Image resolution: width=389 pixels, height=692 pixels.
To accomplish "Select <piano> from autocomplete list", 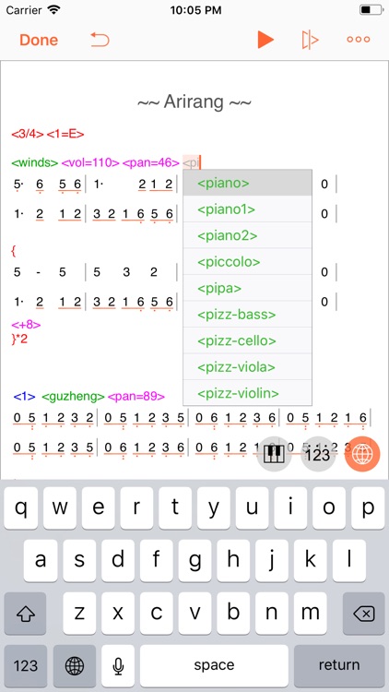I will coord(247,183).
